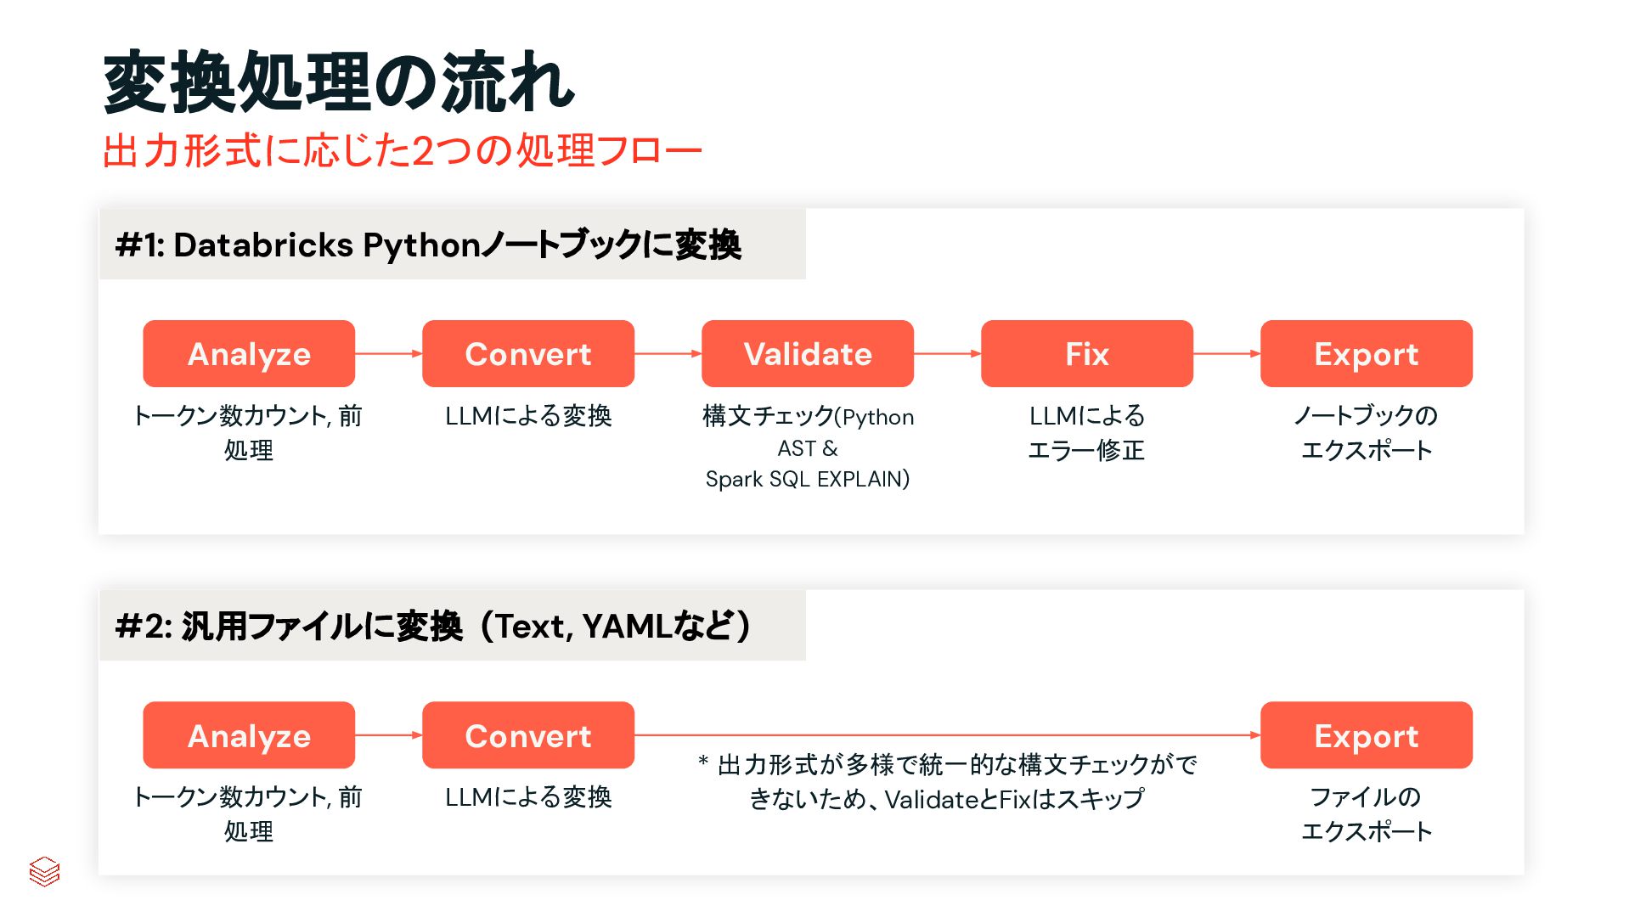
Task: Click the Analyze box in flow #1
Action: tap(249, 353)
